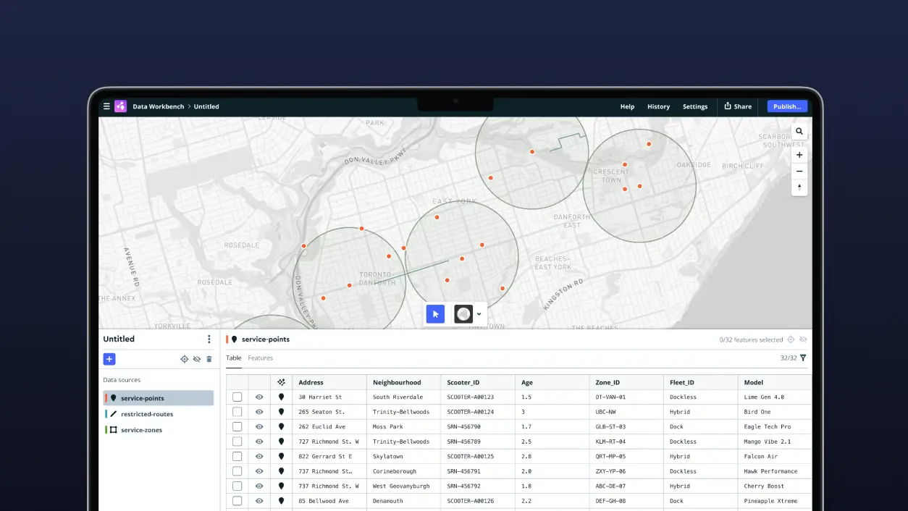Click the Data Workbench breadcrumb
The image size is (908, 511).
[158, 106]
